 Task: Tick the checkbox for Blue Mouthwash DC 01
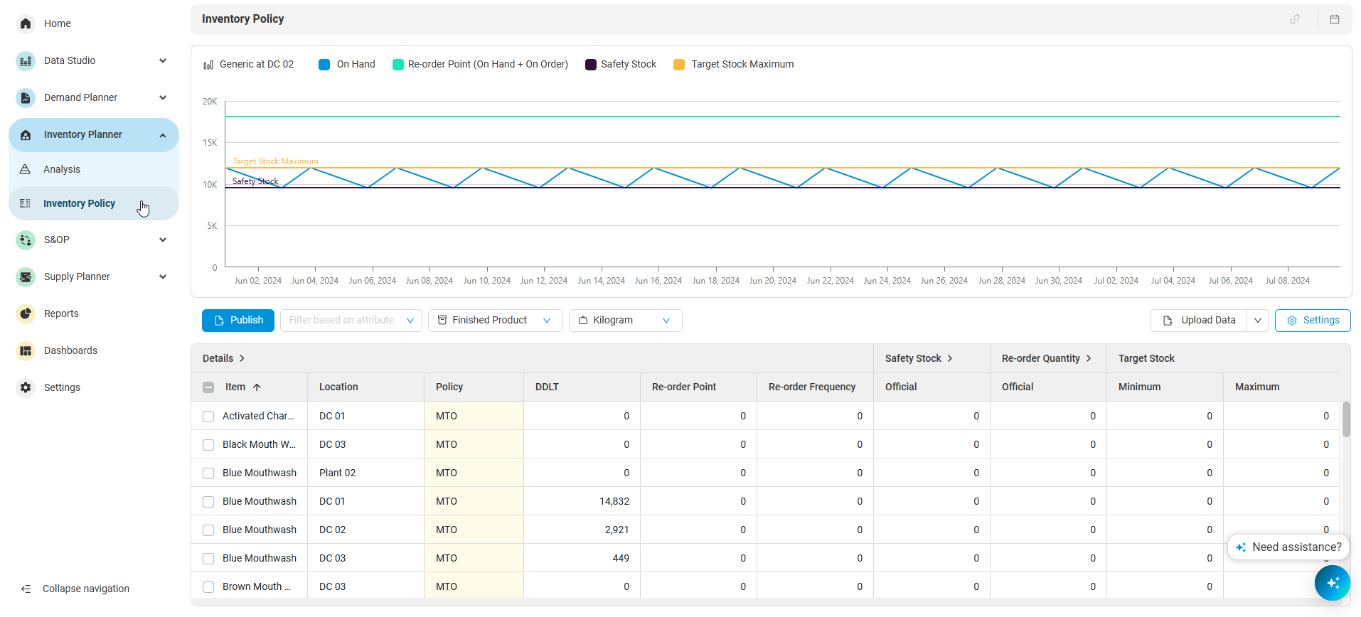208,502
